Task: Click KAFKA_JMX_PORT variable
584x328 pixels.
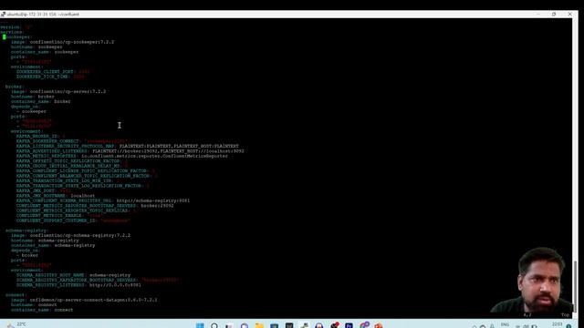Action: pyautogui.click(x=36, y=190)
